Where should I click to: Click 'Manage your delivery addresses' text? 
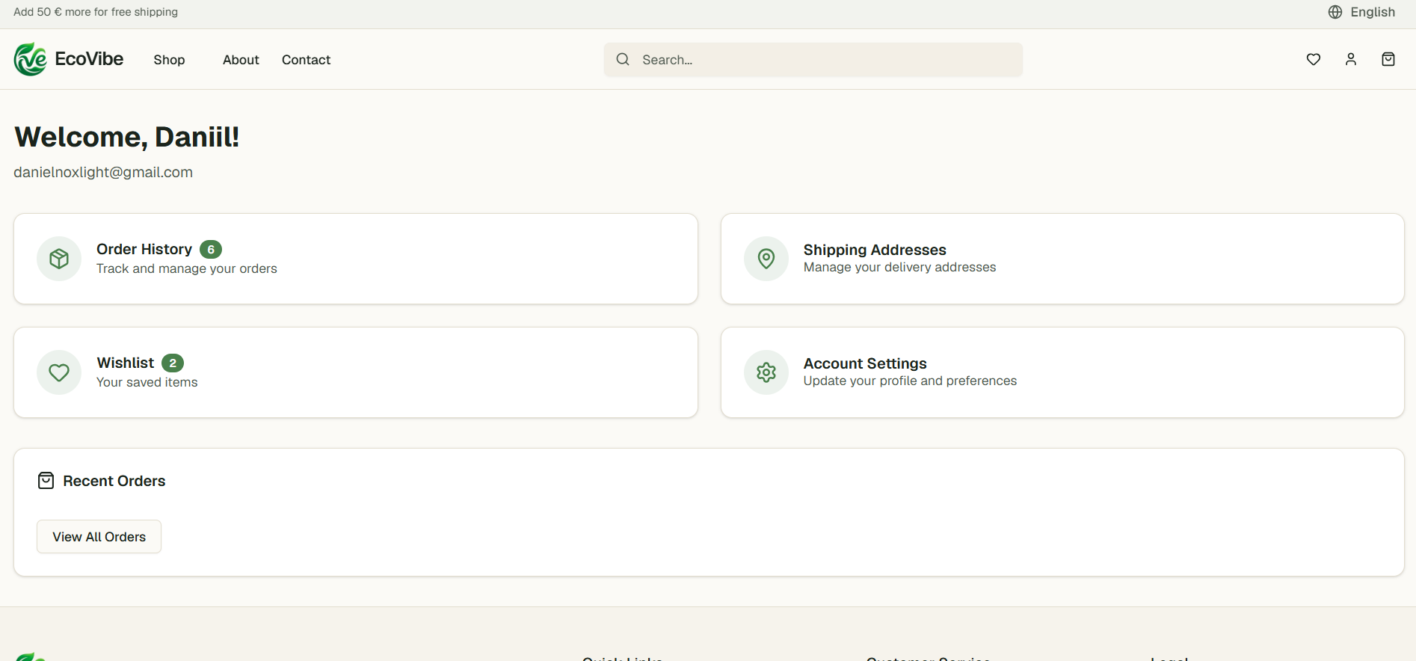coord(899,267)
